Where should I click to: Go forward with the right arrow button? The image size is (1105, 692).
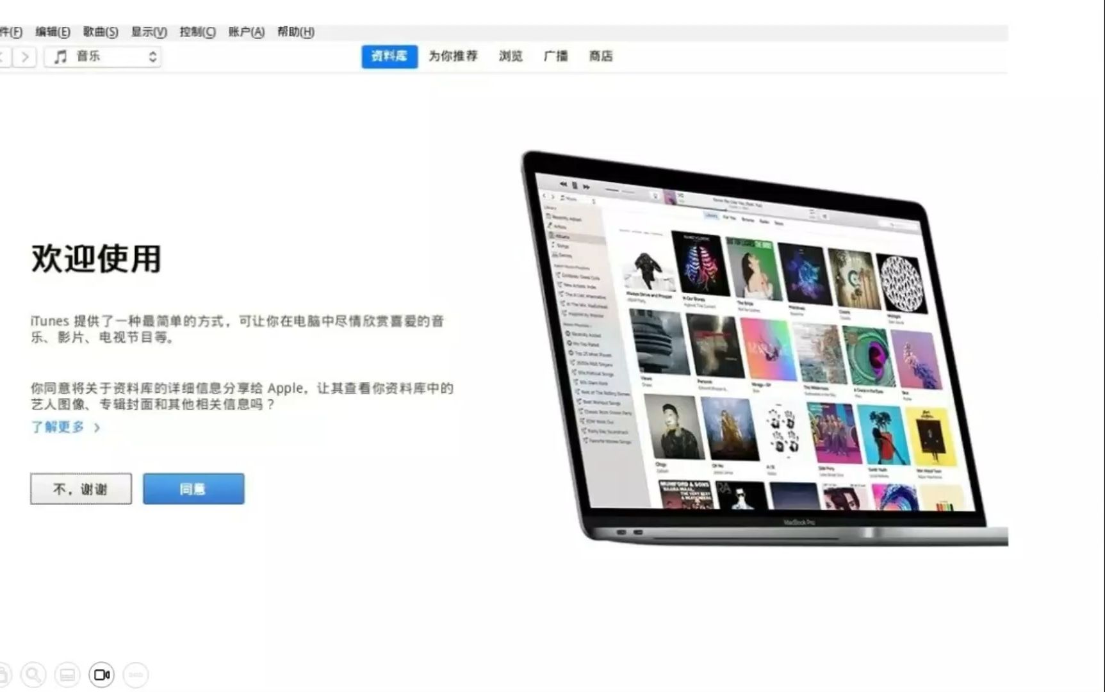24,57
